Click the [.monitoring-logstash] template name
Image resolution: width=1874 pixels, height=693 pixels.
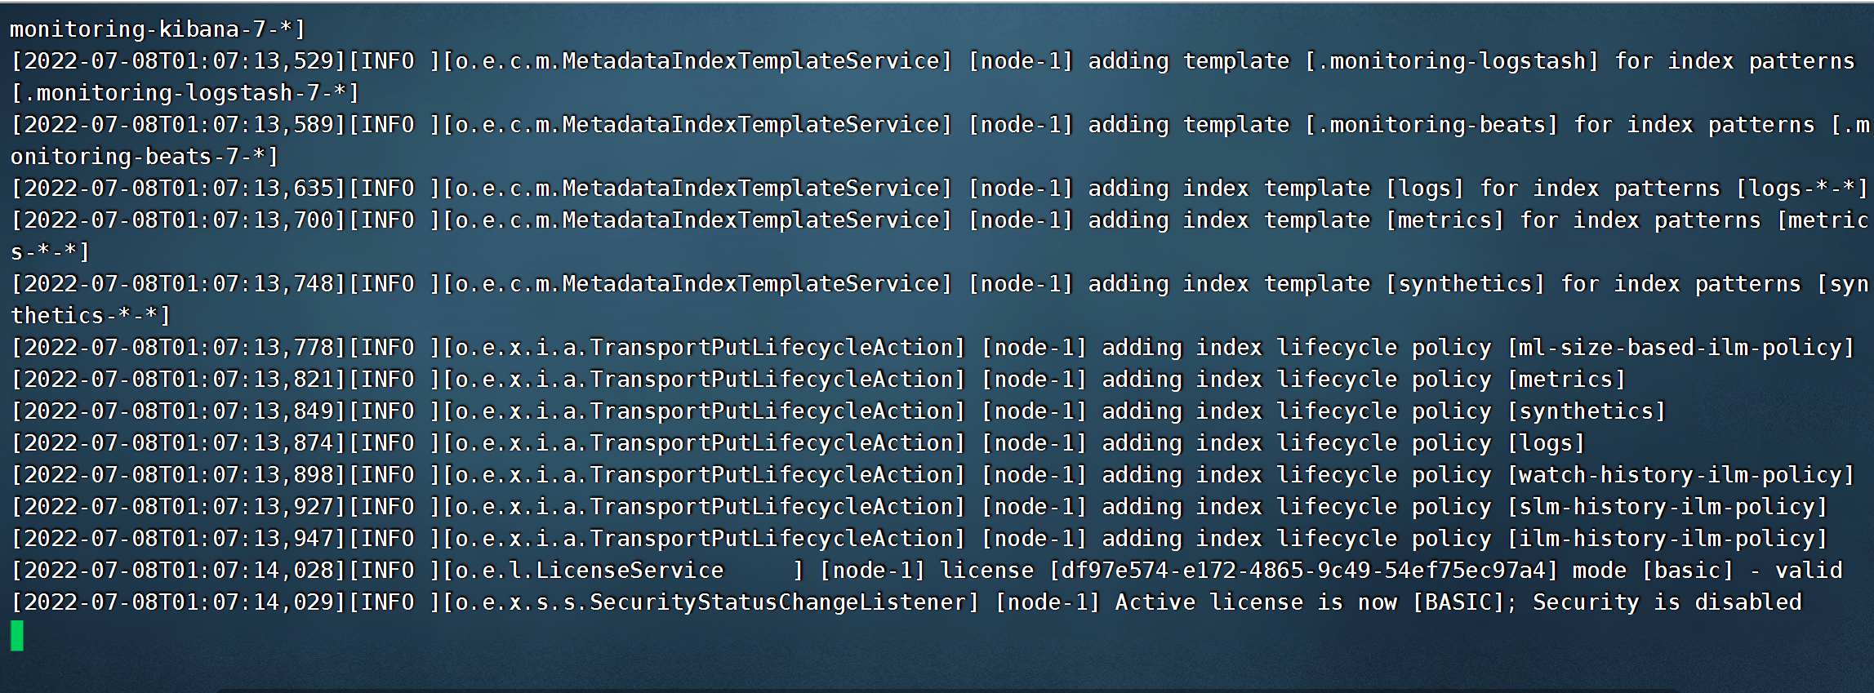click(x=1451, y=61)
